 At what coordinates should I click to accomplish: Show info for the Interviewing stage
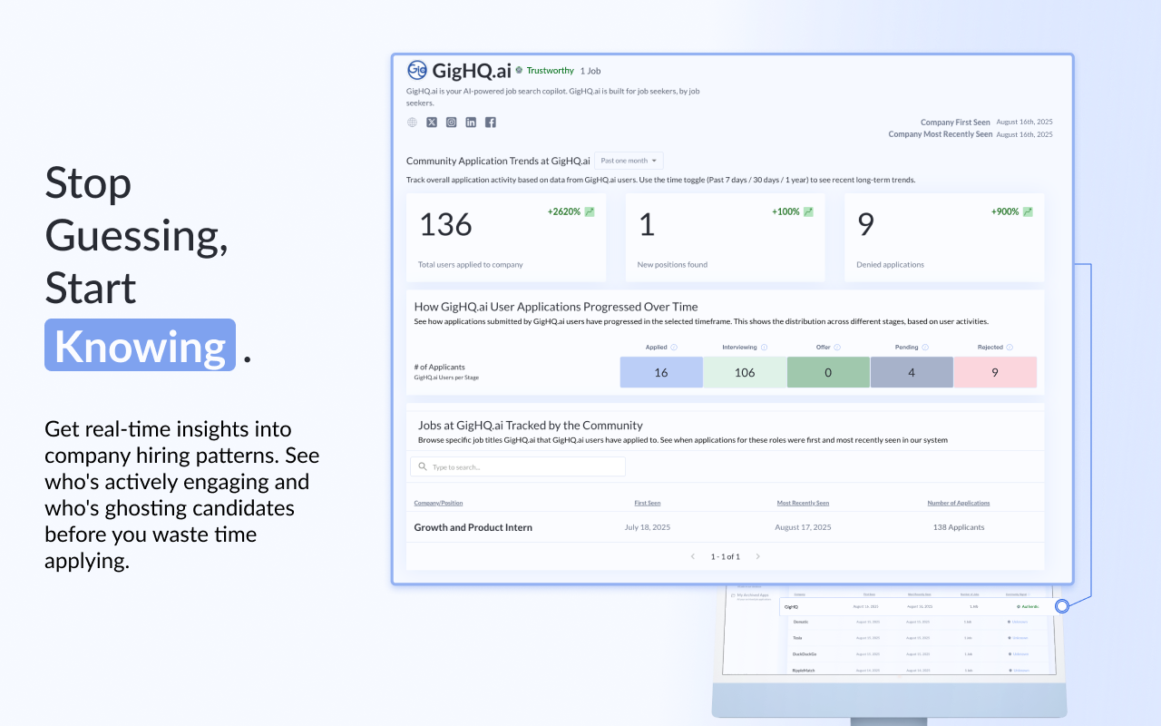pos(764,348)
